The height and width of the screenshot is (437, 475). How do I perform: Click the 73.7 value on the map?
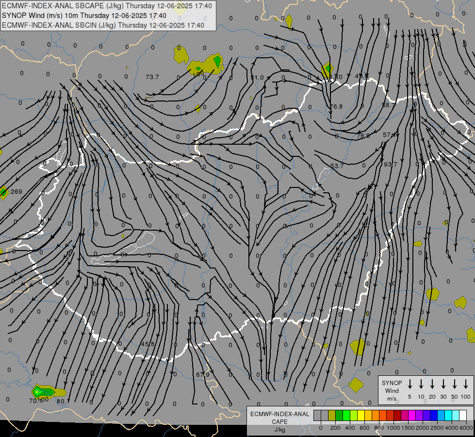pos(152,77)
